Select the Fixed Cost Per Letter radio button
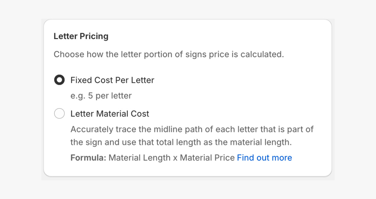 (59, 80)
